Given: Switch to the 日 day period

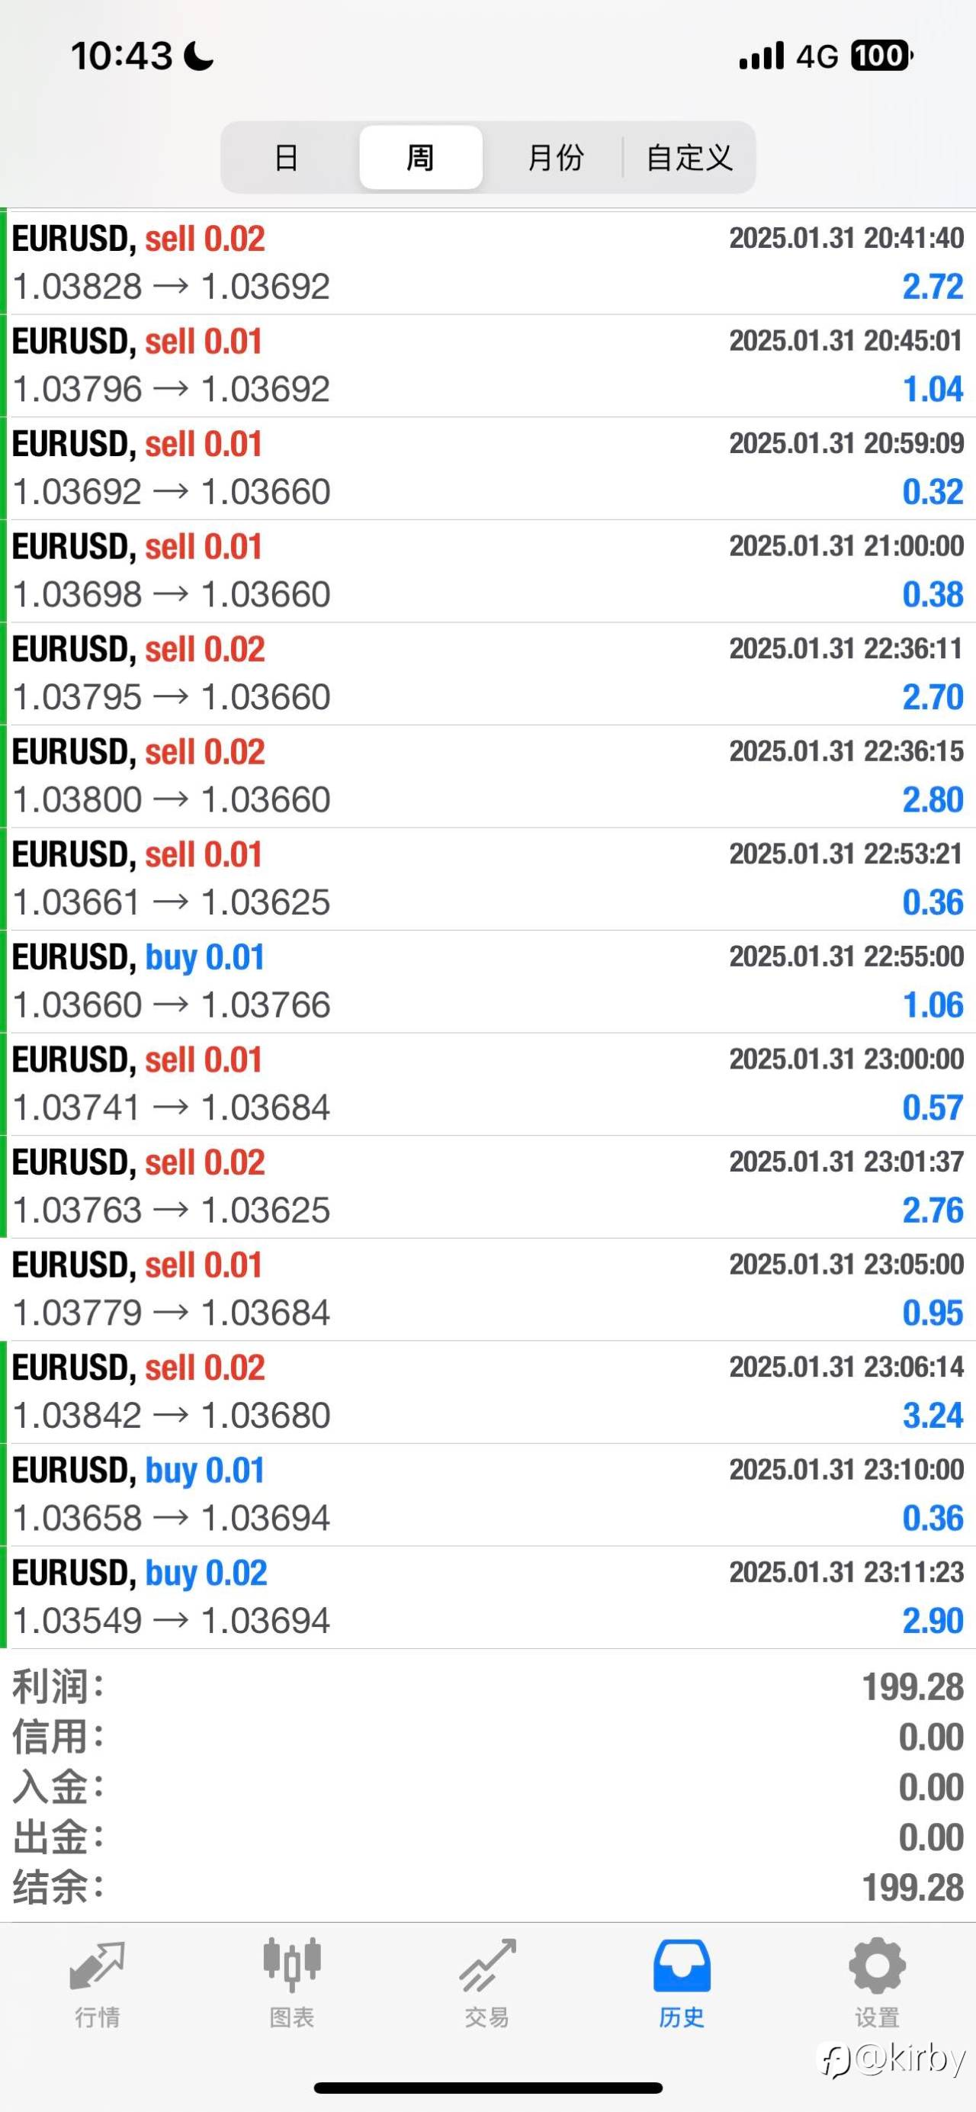Looking at the screenshot, I should pos(286,157).
